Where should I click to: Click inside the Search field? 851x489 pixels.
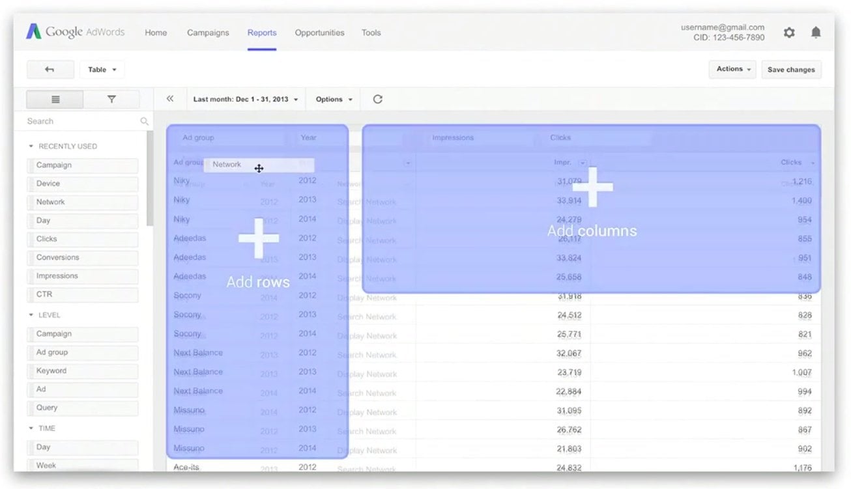coord(81,121)
